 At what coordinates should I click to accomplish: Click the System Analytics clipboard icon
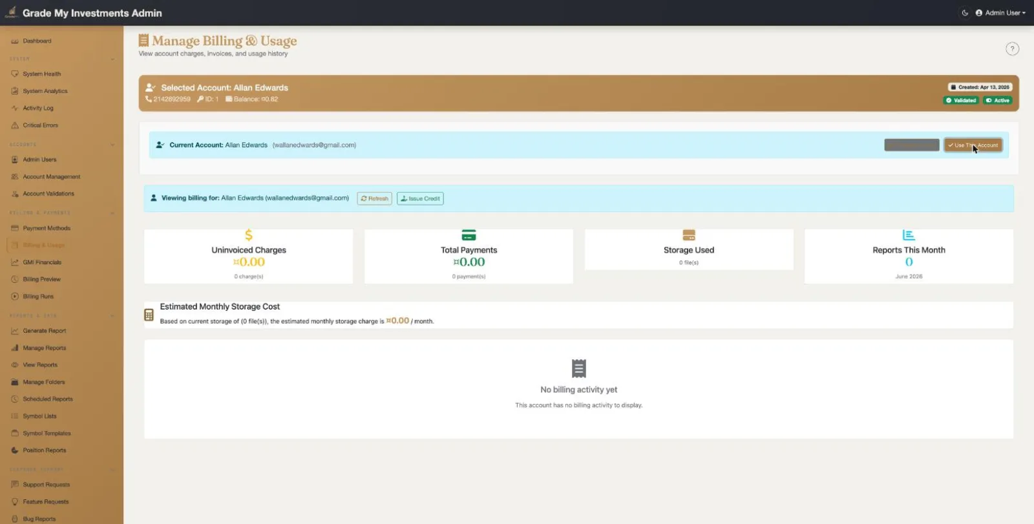pyautogui.click(x=15, y=91)
